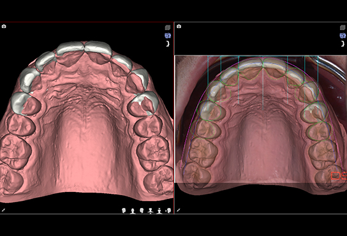347x236 pixels.
Task: Click the camera snapshot icon in right overlay view
Action: pyautogui.click(x=179, y=26)
